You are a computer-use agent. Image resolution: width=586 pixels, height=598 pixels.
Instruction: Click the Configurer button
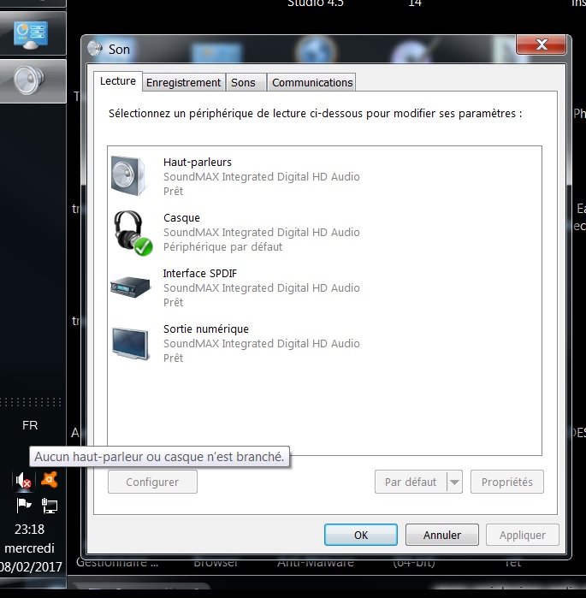[152, 482]
